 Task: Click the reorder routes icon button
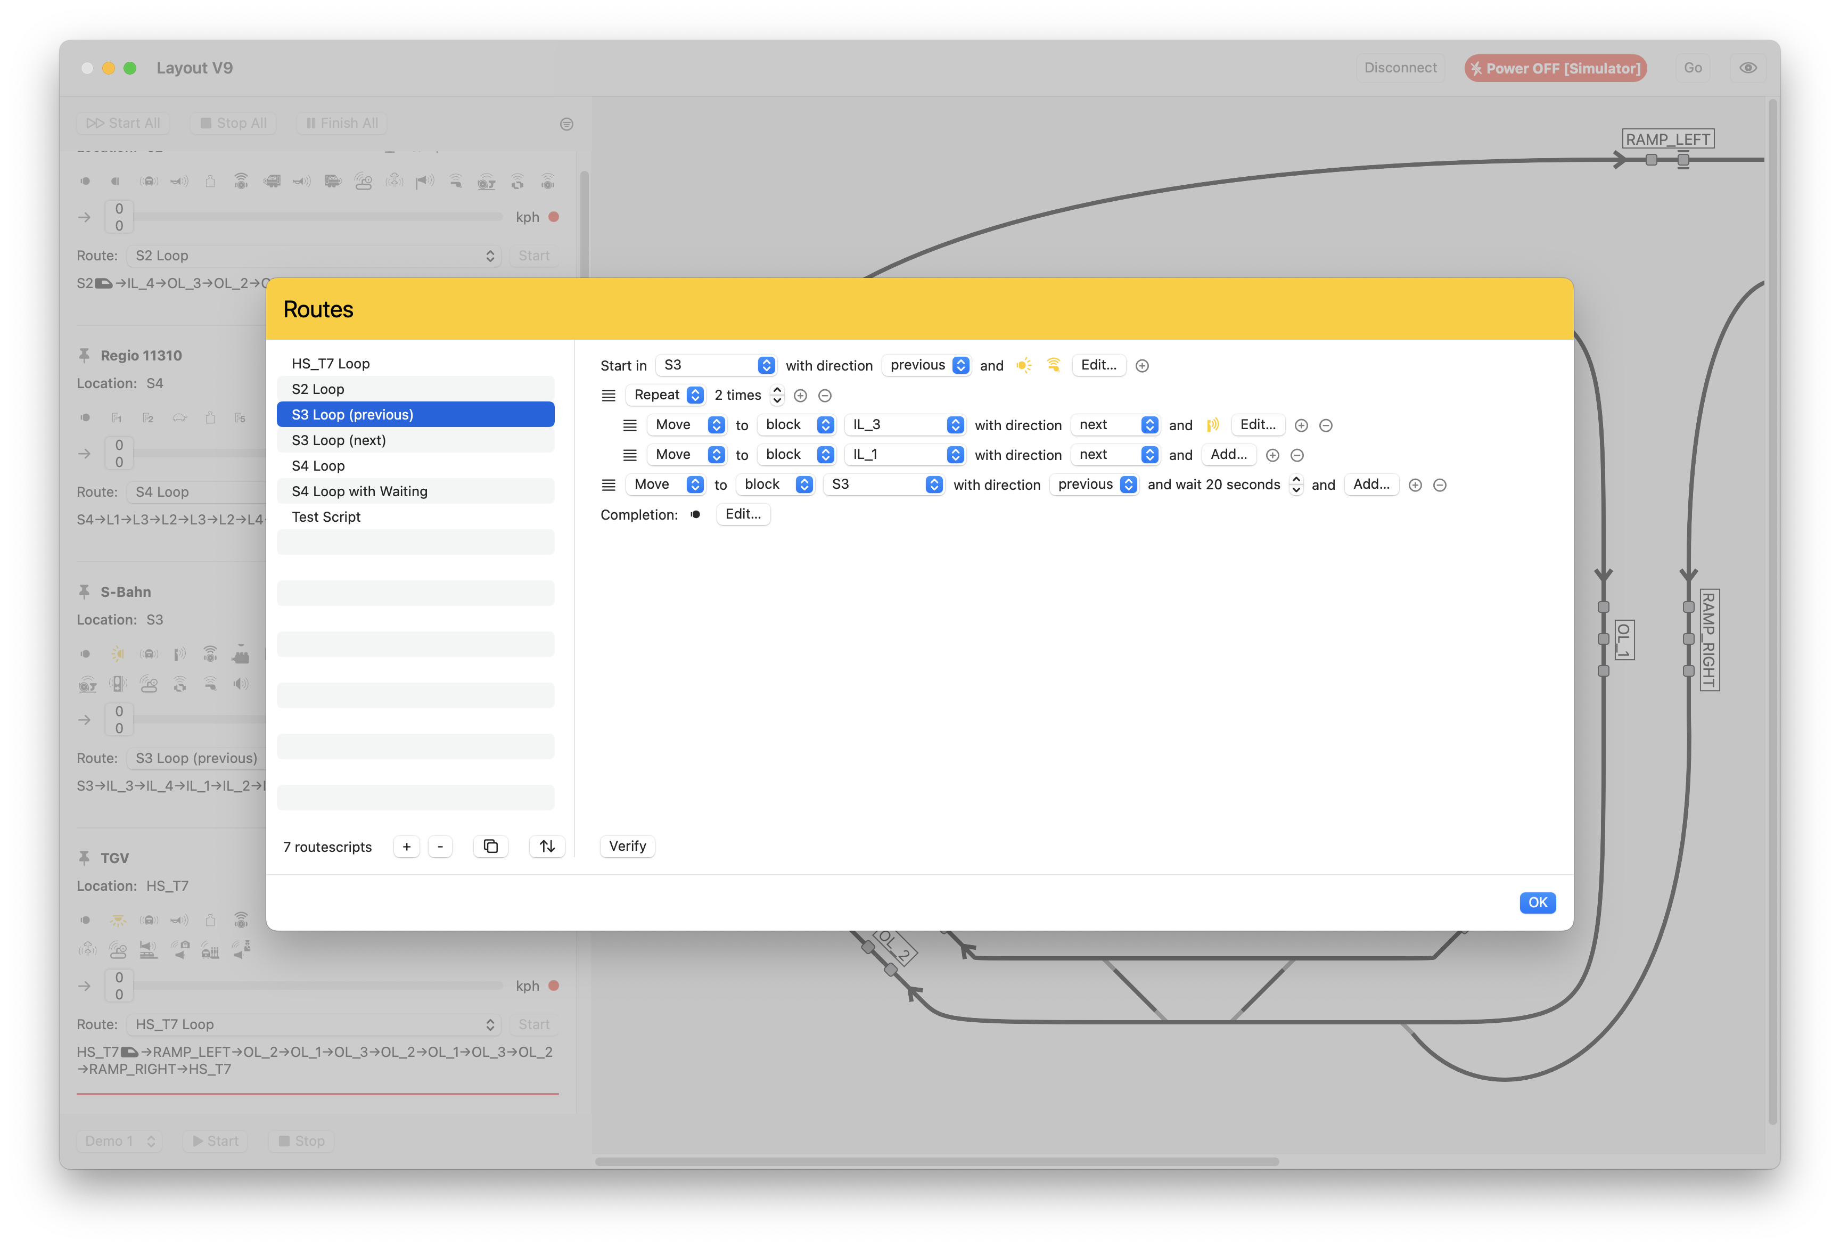point(549,845)
